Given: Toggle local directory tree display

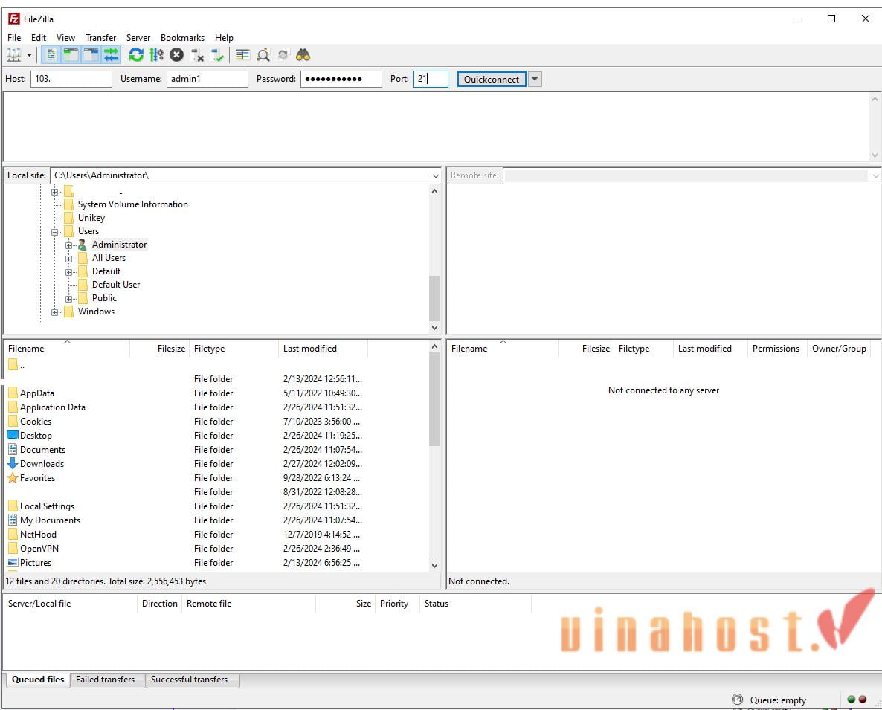Looking at the screenshot, I should point(71,55).
